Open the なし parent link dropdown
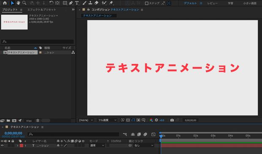Screen dimensions: 262x154 144,145
